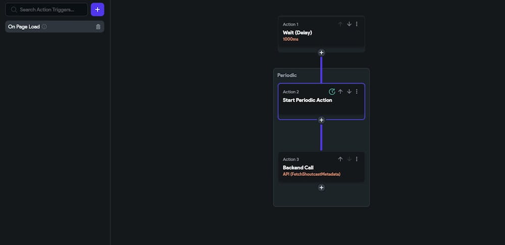Viewport: 505px width, 245px height.
Task: Delete the On Page Load trigger
Action: point(98,27)
